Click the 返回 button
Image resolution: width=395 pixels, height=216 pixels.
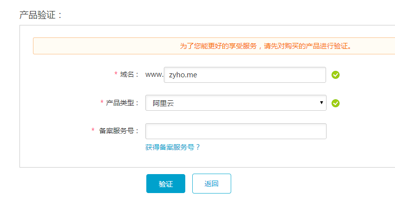[x=212, y=184]
